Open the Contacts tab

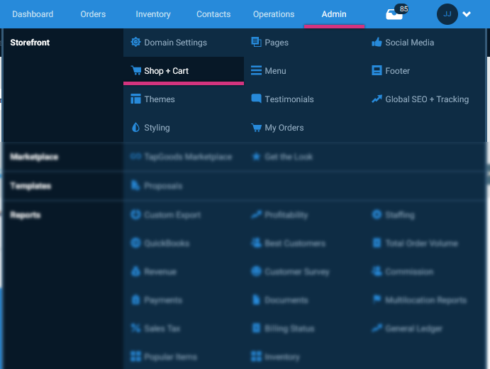(213, 14)
